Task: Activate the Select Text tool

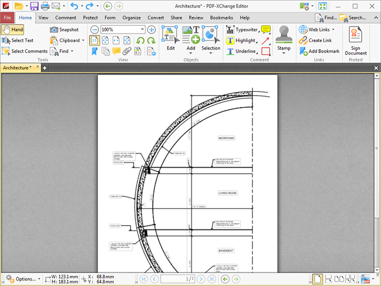Action: click(17, 40)
